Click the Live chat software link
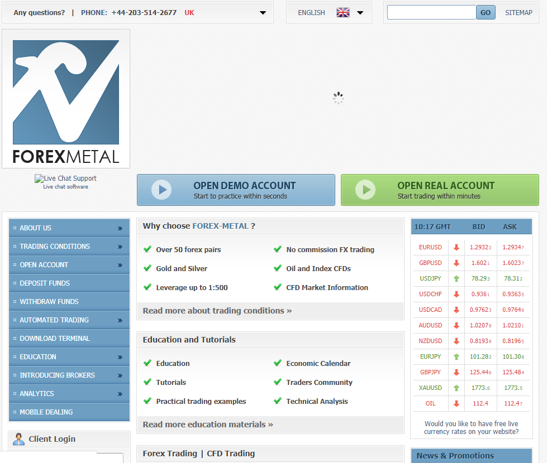 coord(65,187)
